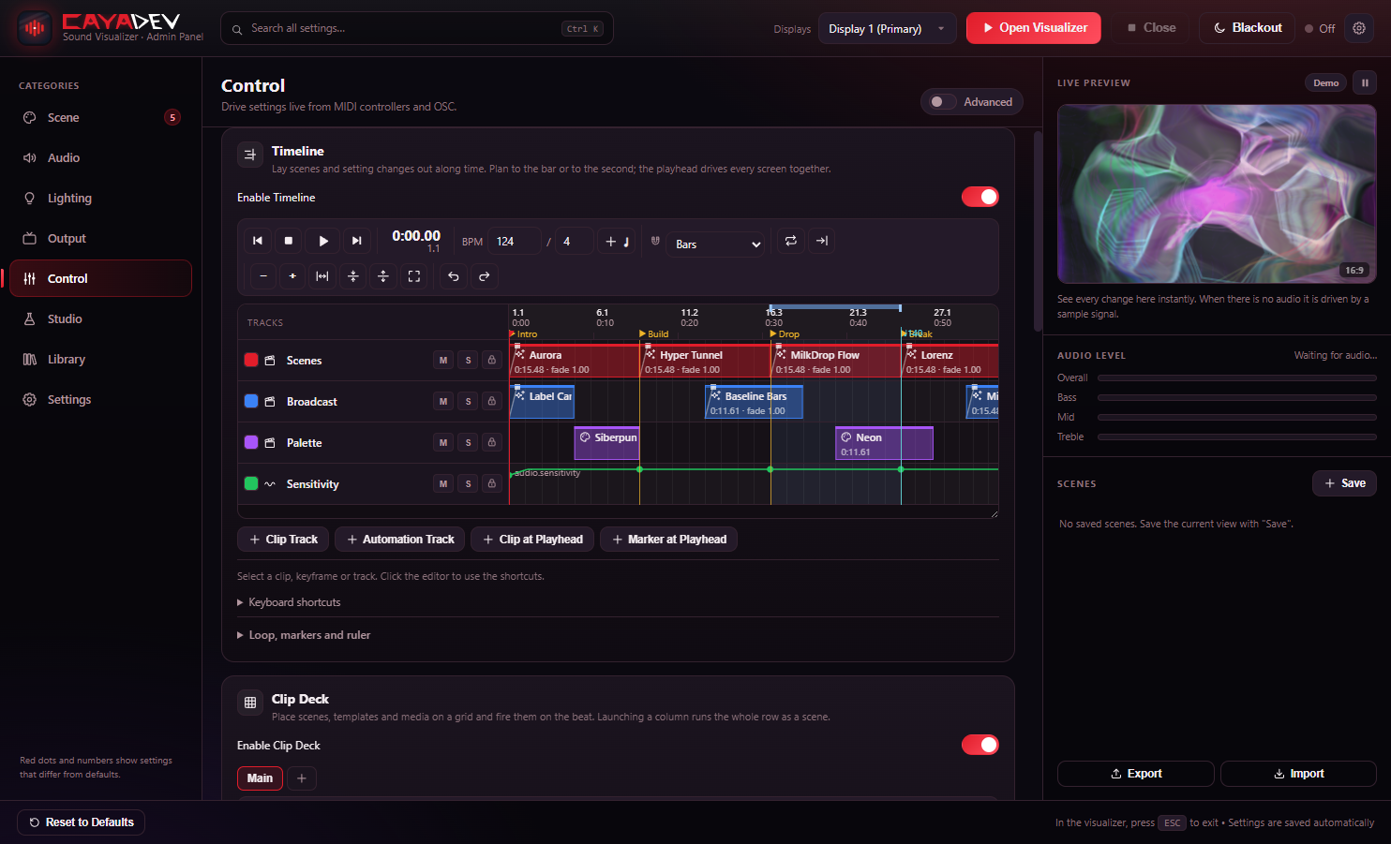Focus the BPM input field showing 124
Image resolution: width=1391 pixels, height=844 pixels.
click(514, 241)
